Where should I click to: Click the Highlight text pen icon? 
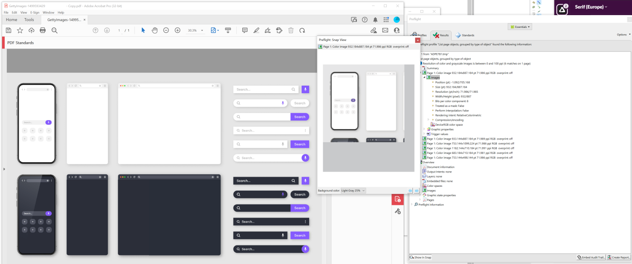pos(256,30)
